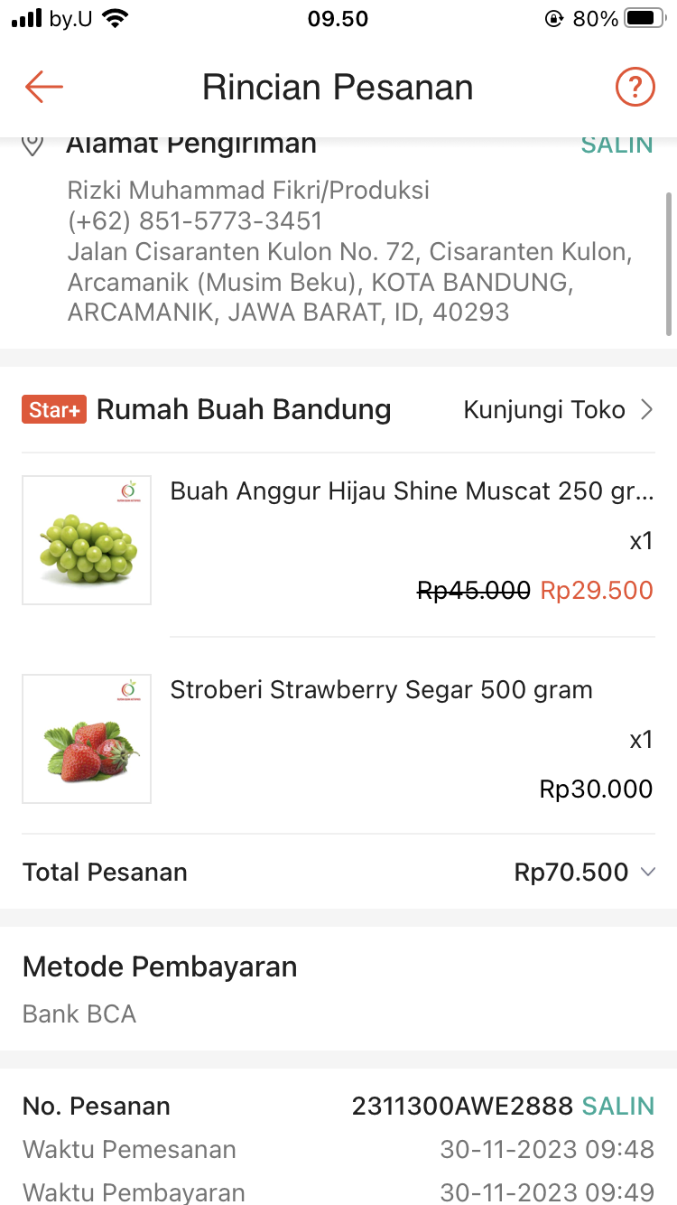Select Stroberi Strawberry Segar 500 gram title

pyautogui.click(x=382, y=690)
